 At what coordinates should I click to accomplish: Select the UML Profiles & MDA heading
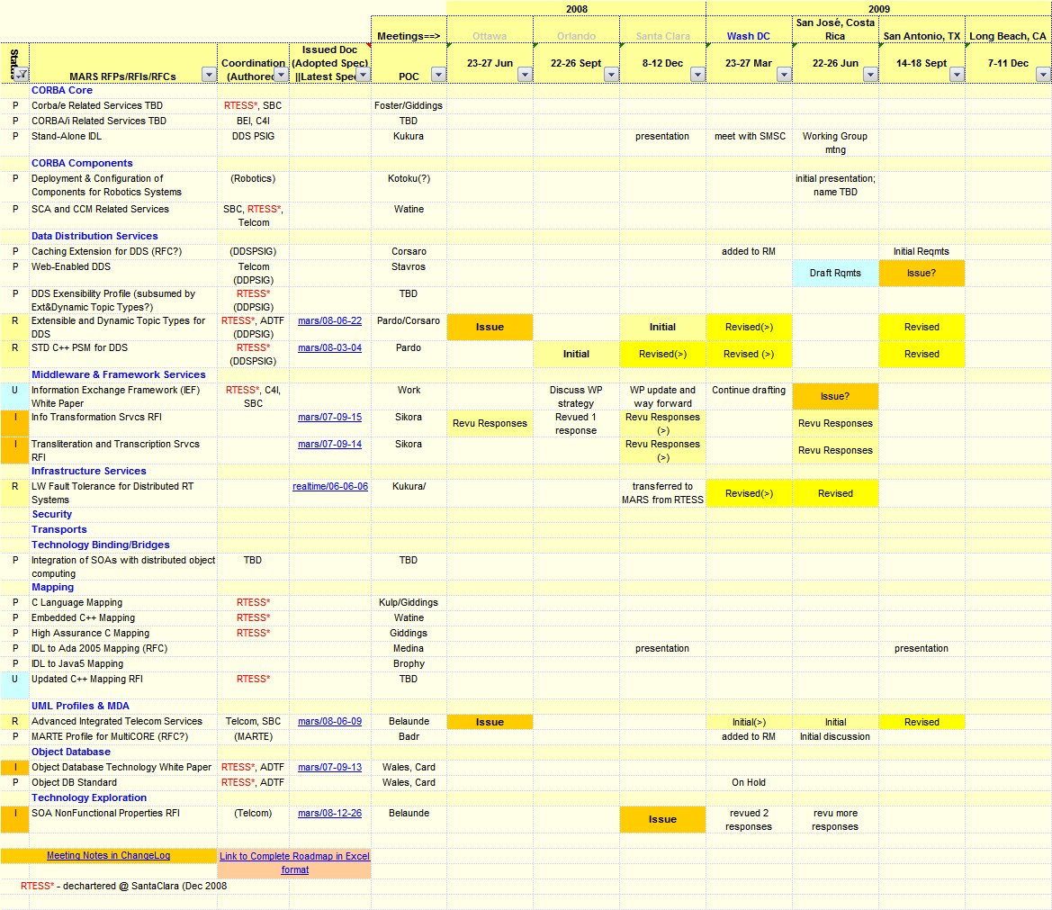(80, 706)
